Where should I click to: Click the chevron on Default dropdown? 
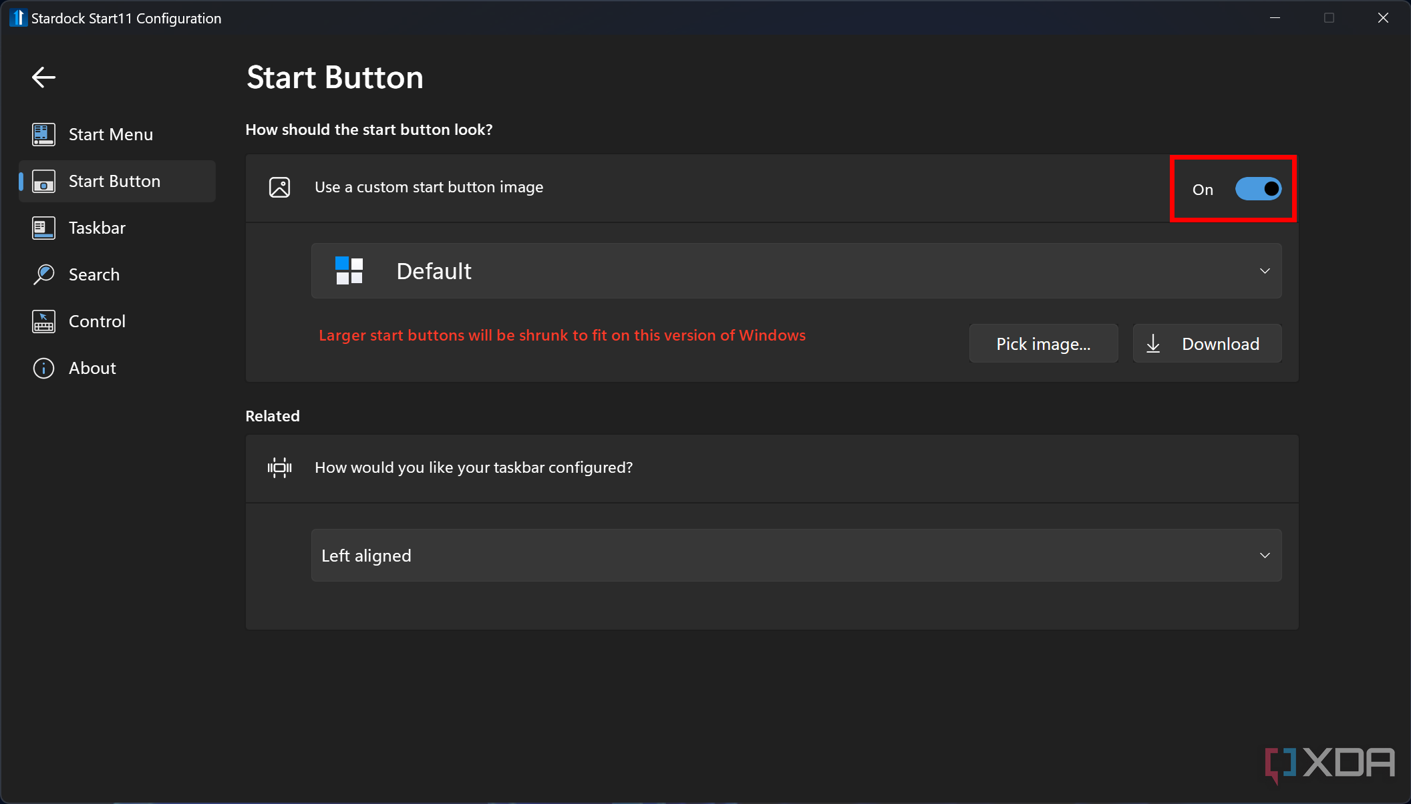pos(1265,271)
